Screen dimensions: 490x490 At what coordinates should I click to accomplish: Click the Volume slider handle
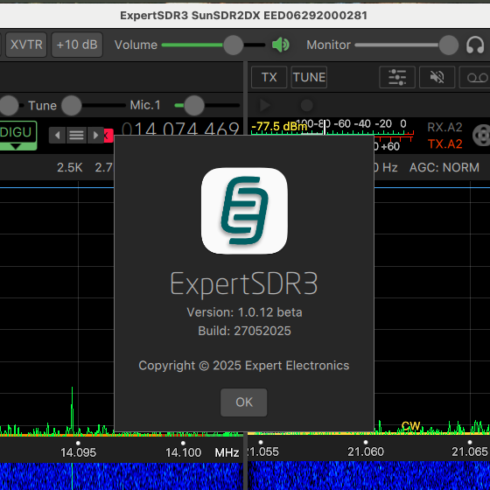pyautogui.click(x=233, y=45)
